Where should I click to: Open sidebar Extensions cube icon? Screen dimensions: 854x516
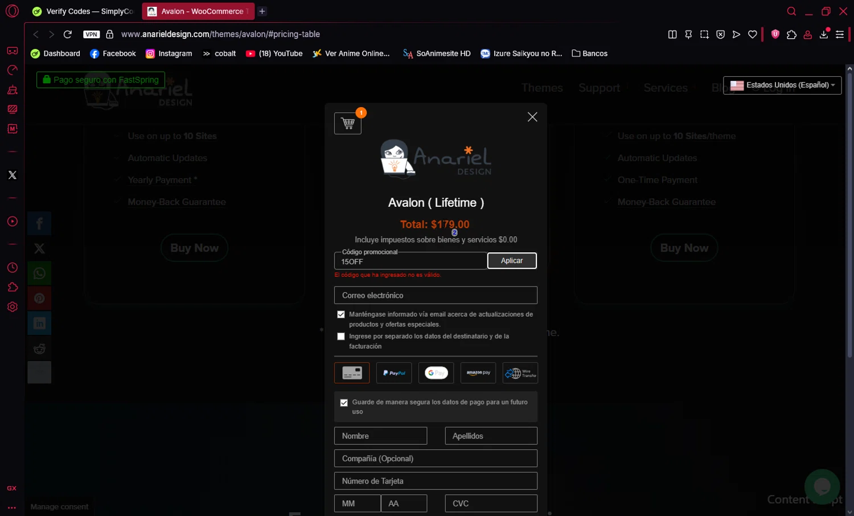(12, 287)
